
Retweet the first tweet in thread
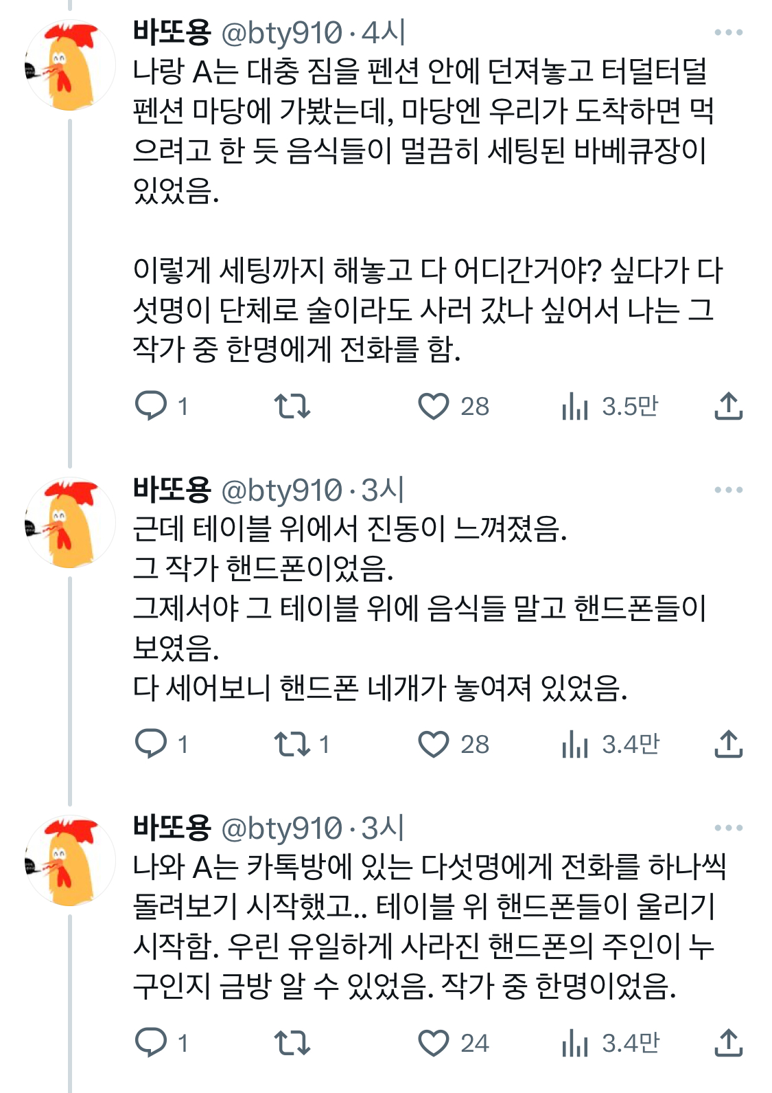[292, 405]
